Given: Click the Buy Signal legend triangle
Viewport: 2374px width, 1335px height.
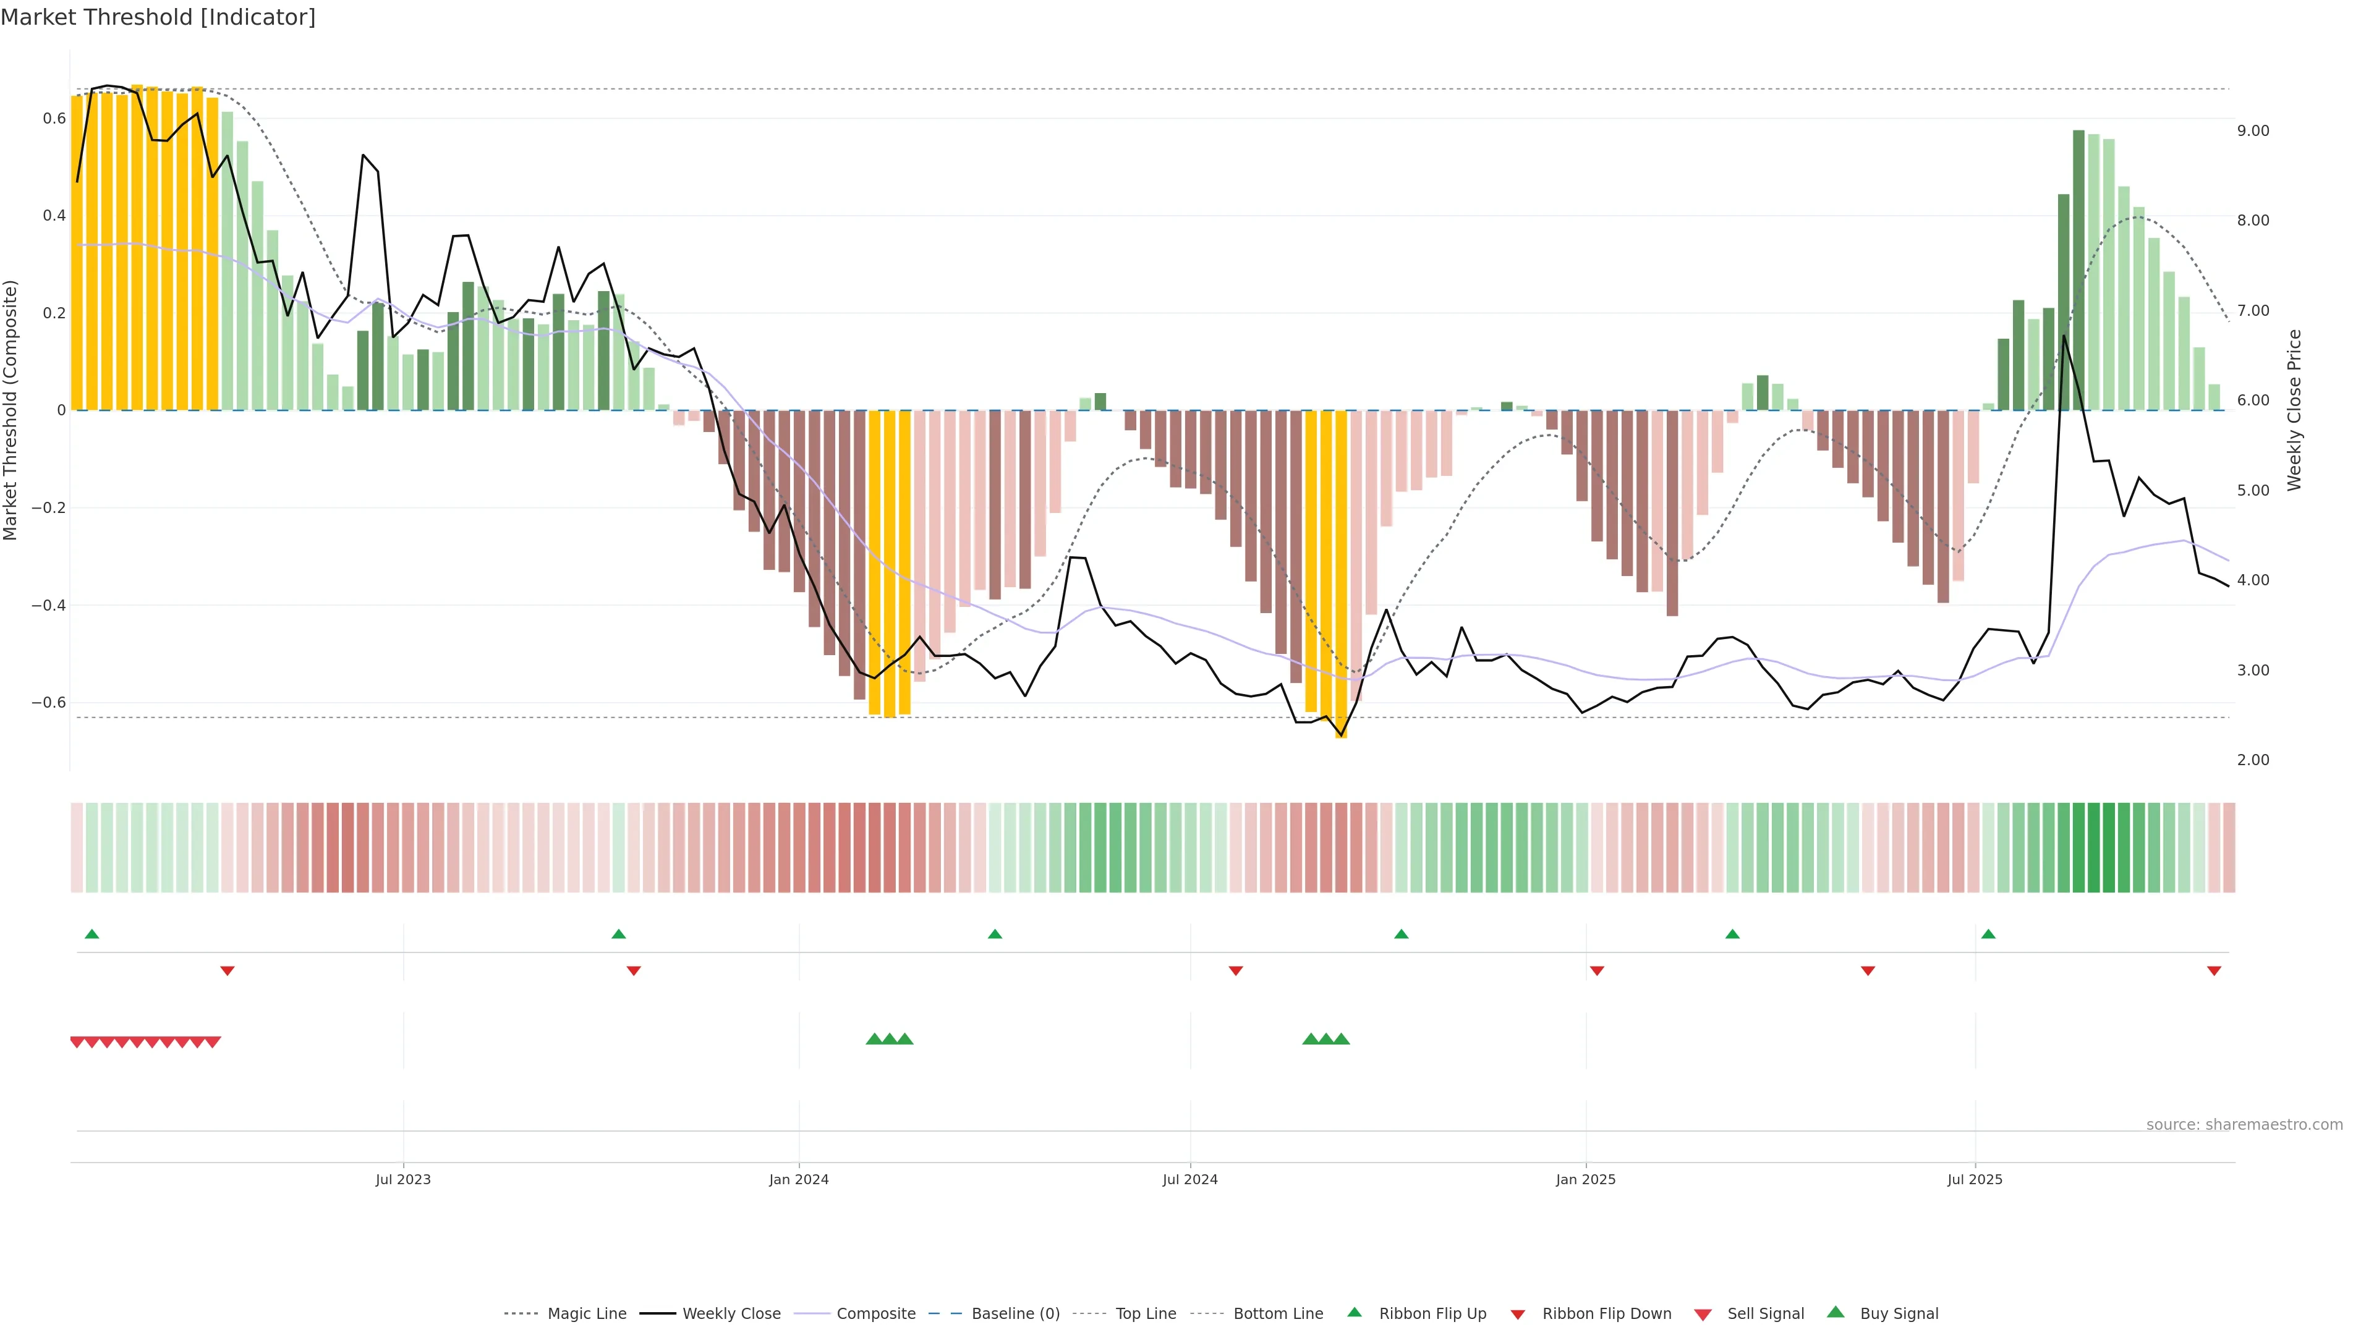Looking at the screenshot, I should coord(1836,1312).
